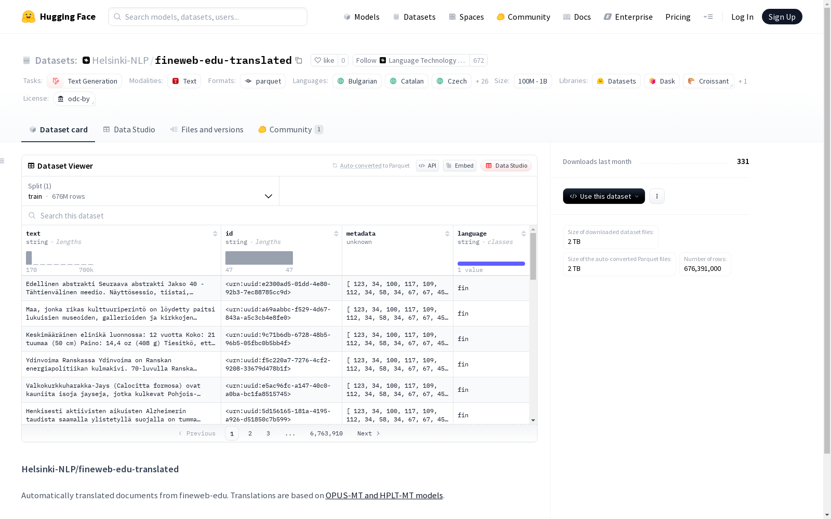The width and height of the screenshot is (831, 519).
Task: Click the odc-by license tag
Action: point(74,99)
